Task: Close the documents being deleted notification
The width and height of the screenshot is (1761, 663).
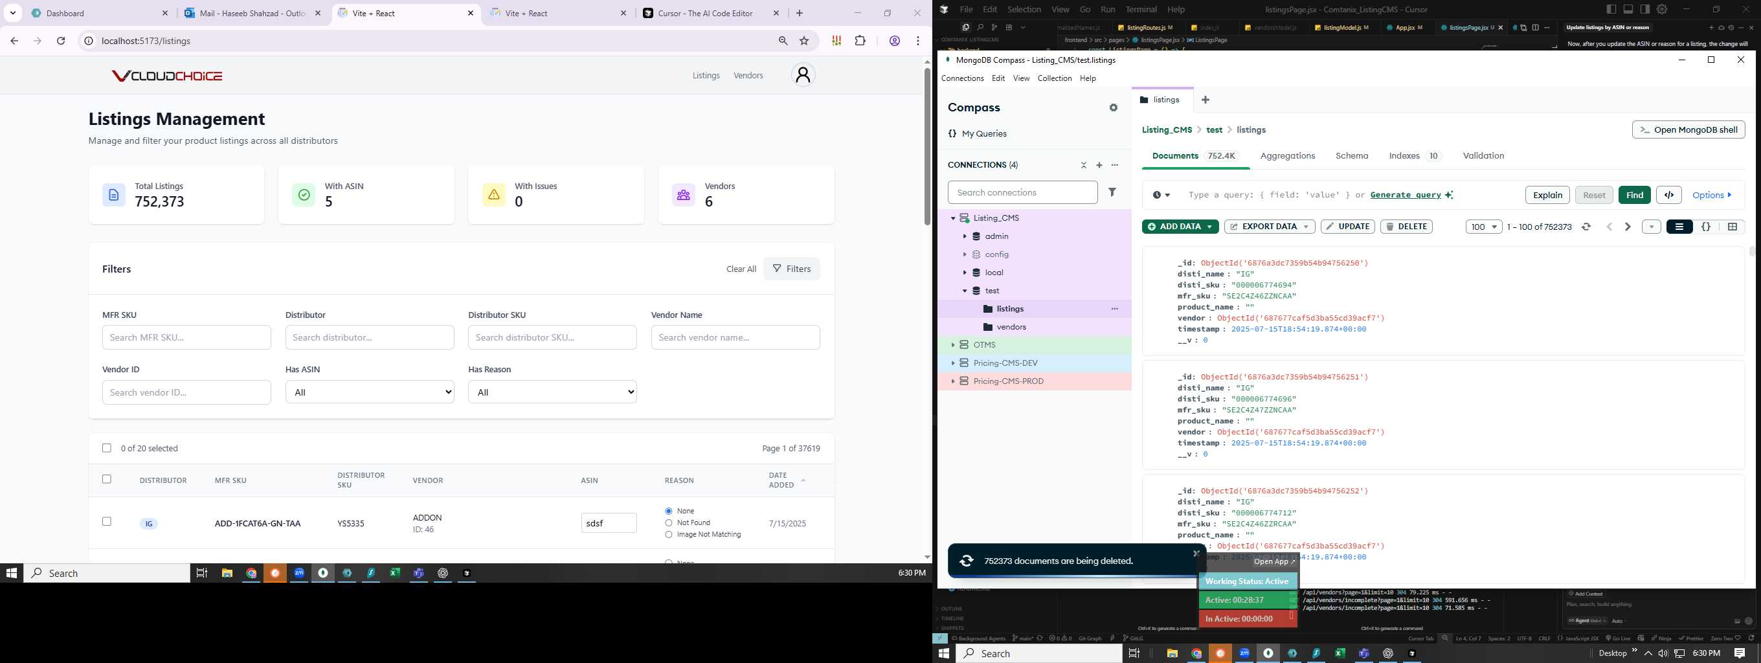Action: point(1196,554)
